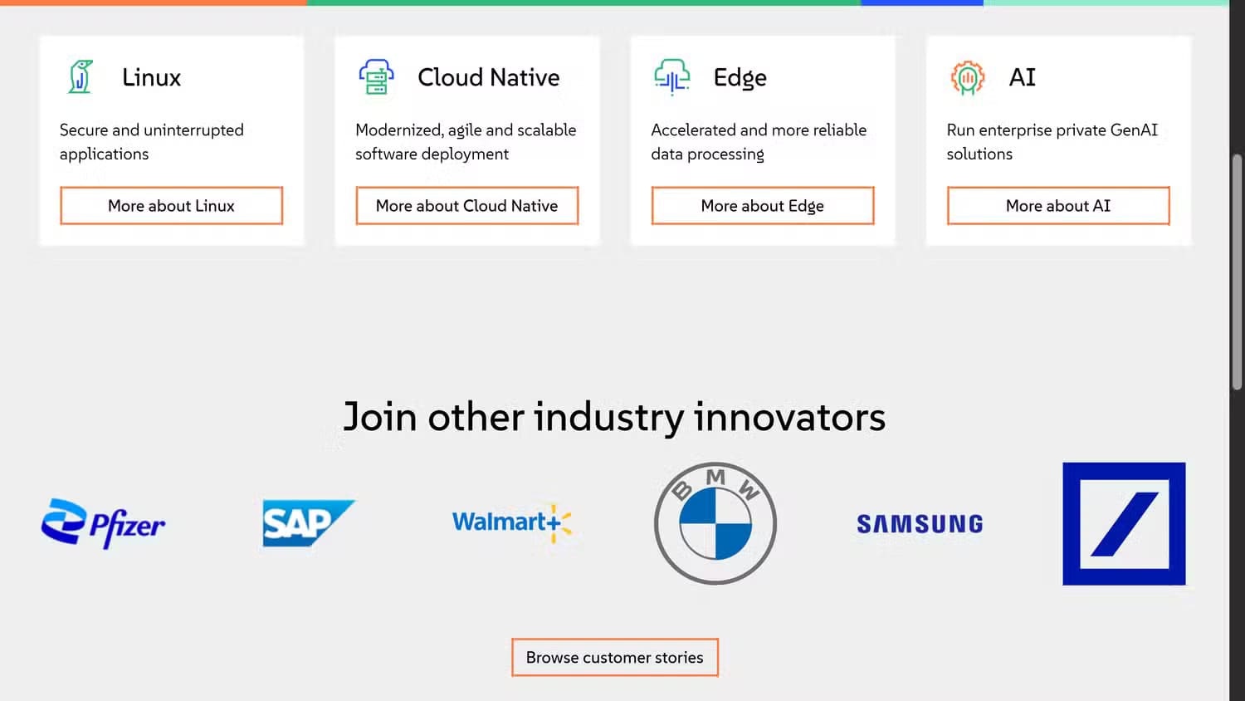
Task: Click the AI card heading
Action: pyautogui.click(x=1023, y=77)
